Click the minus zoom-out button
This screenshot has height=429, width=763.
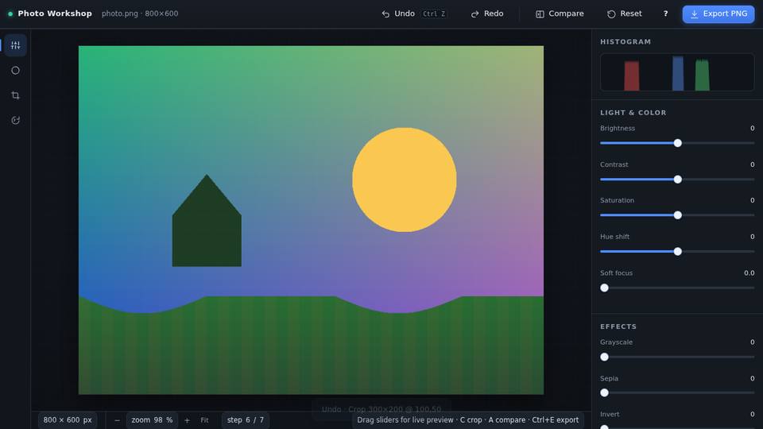coord(117,420)
